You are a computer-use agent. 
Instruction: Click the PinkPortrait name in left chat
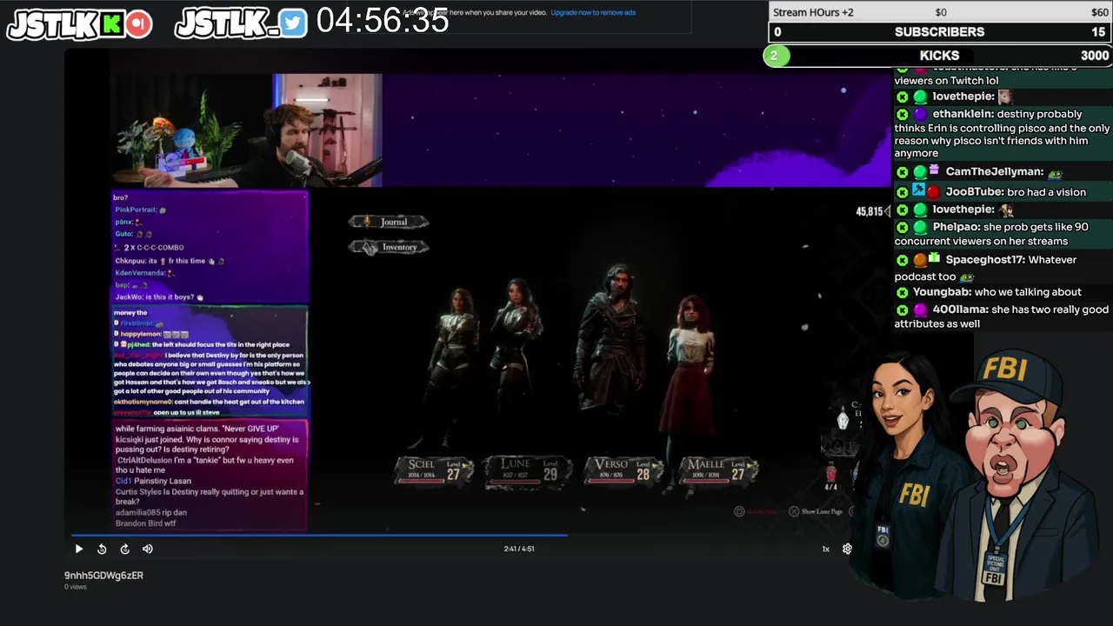tap(136, 210)
